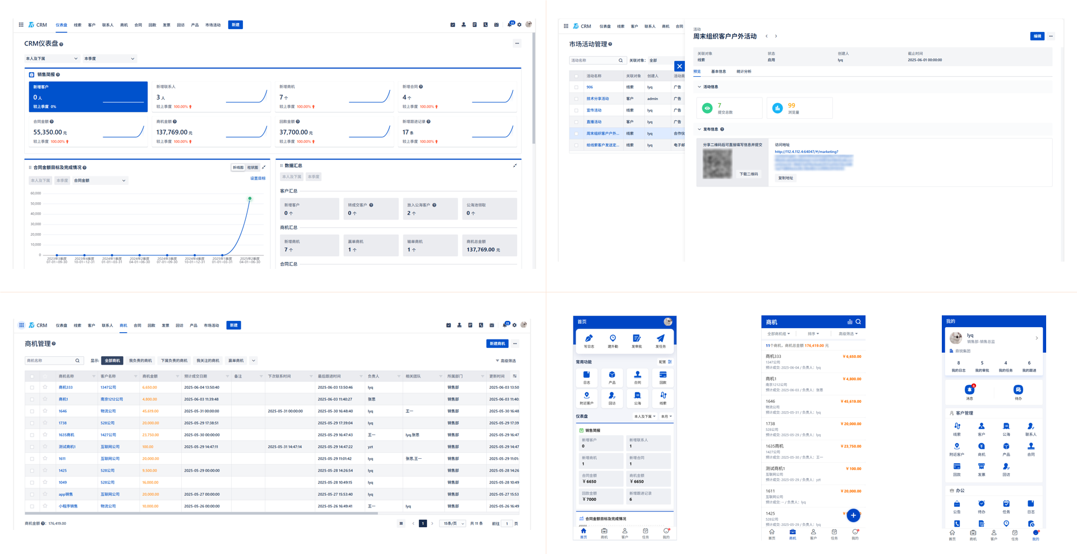This screenshot has width=1077, height=554.
Task: Open 发票 icon under 客户管理
Action: click(981, 467)
